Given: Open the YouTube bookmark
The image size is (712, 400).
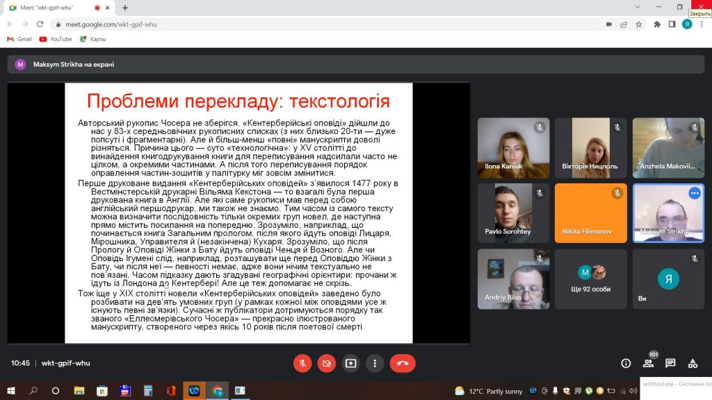Looking at the screenshot, I should 56,39.
